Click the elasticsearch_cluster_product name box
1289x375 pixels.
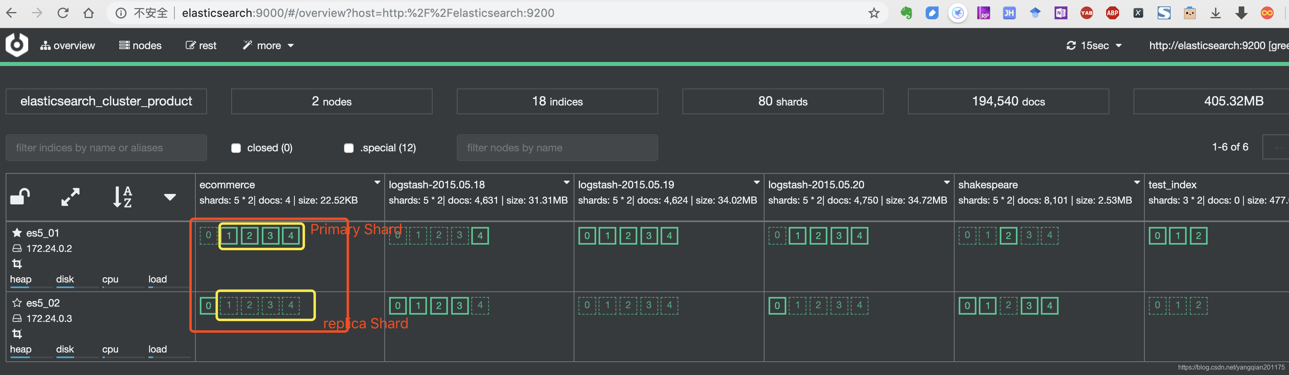[x=106, y=101]
